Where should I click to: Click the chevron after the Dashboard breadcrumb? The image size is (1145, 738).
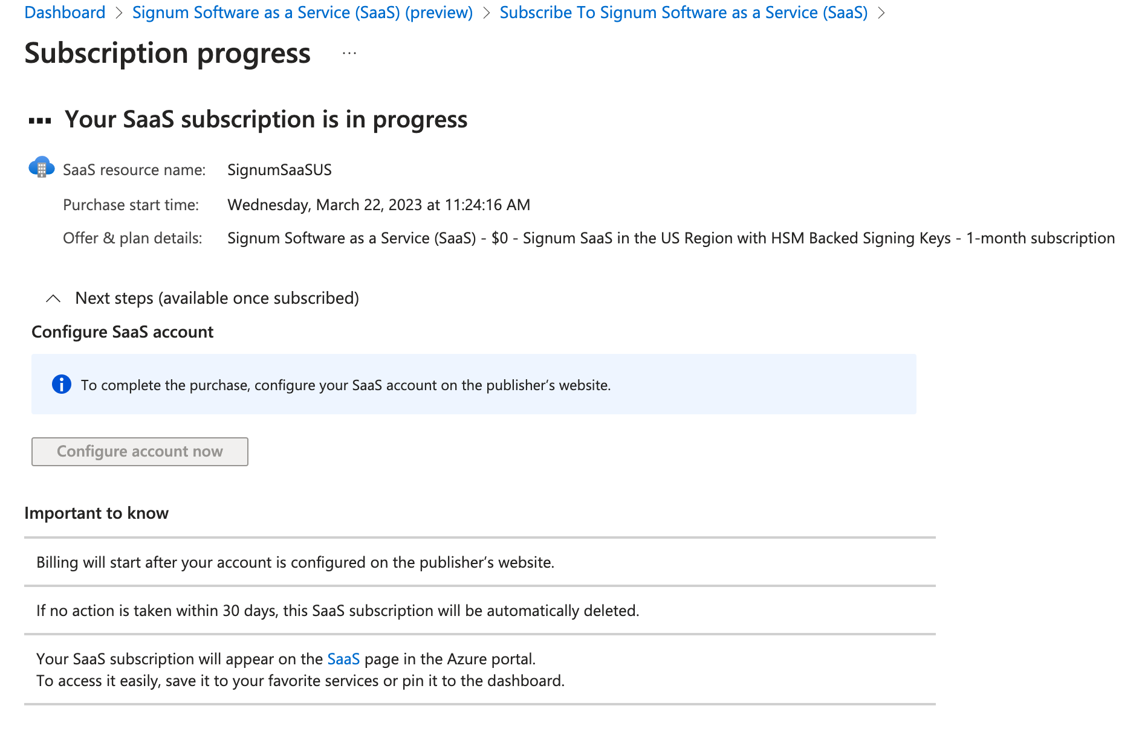(119, 13)
